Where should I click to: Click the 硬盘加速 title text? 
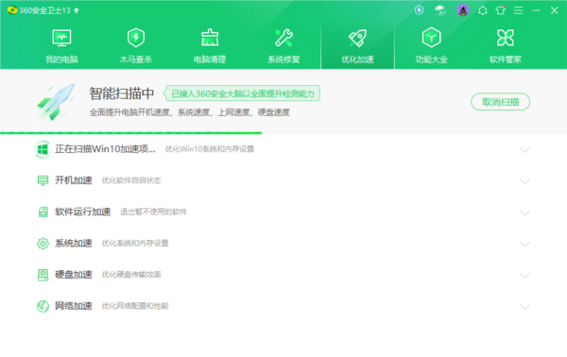[x=74, y=275]
